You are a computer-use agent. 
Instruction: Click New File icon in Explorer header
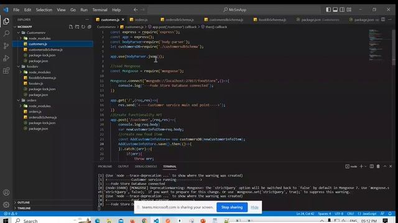click(x=71, y=27)
